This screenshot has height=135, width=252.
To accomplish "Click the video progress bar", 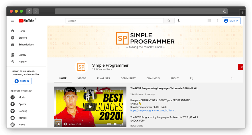I will pos(90,120).
